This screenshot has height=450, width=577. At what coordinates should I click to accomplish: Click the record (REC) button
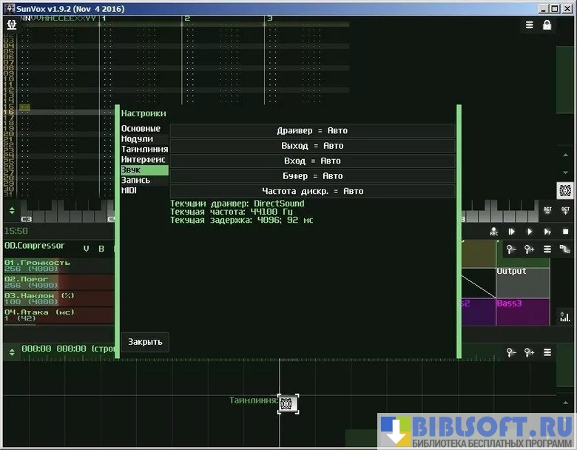pyautogui.click(x=493, y=232)
